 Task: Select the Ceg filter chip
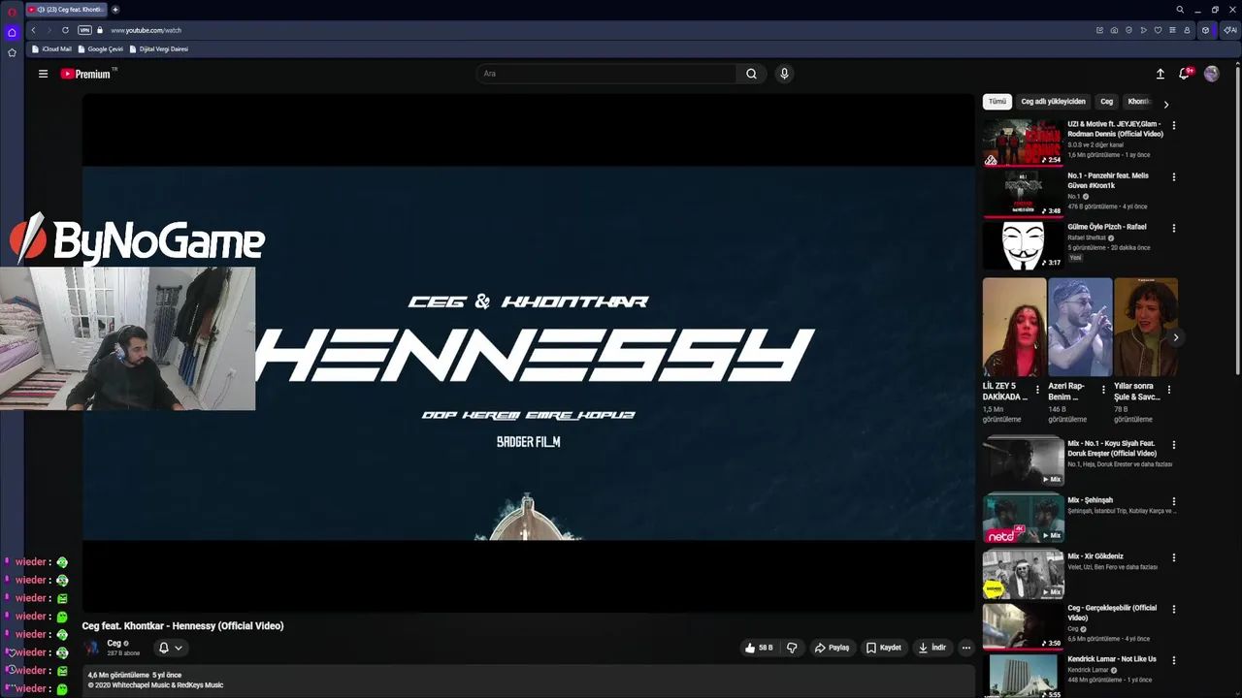click(1106, 102)
